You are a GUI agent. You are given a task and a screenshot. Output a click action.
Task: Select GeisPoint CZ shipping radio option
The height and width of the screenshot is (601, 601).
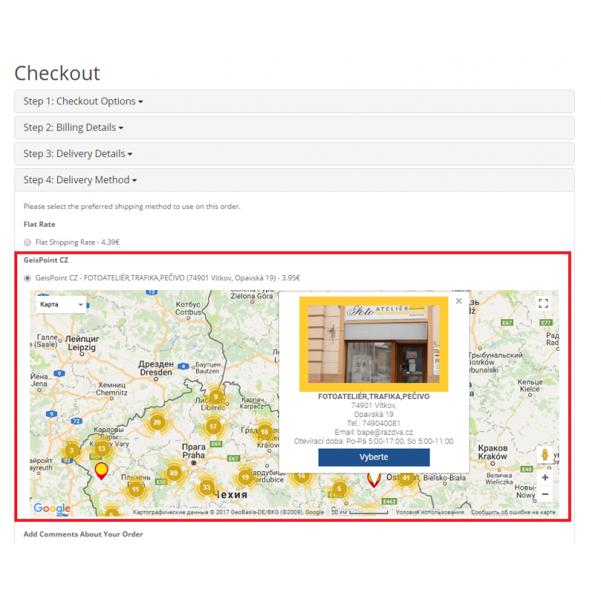[x=28, y=278]
